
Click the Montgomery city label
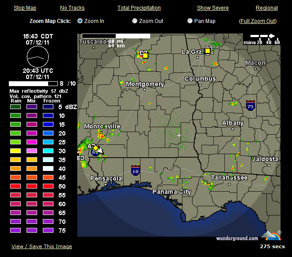point(145,84)
